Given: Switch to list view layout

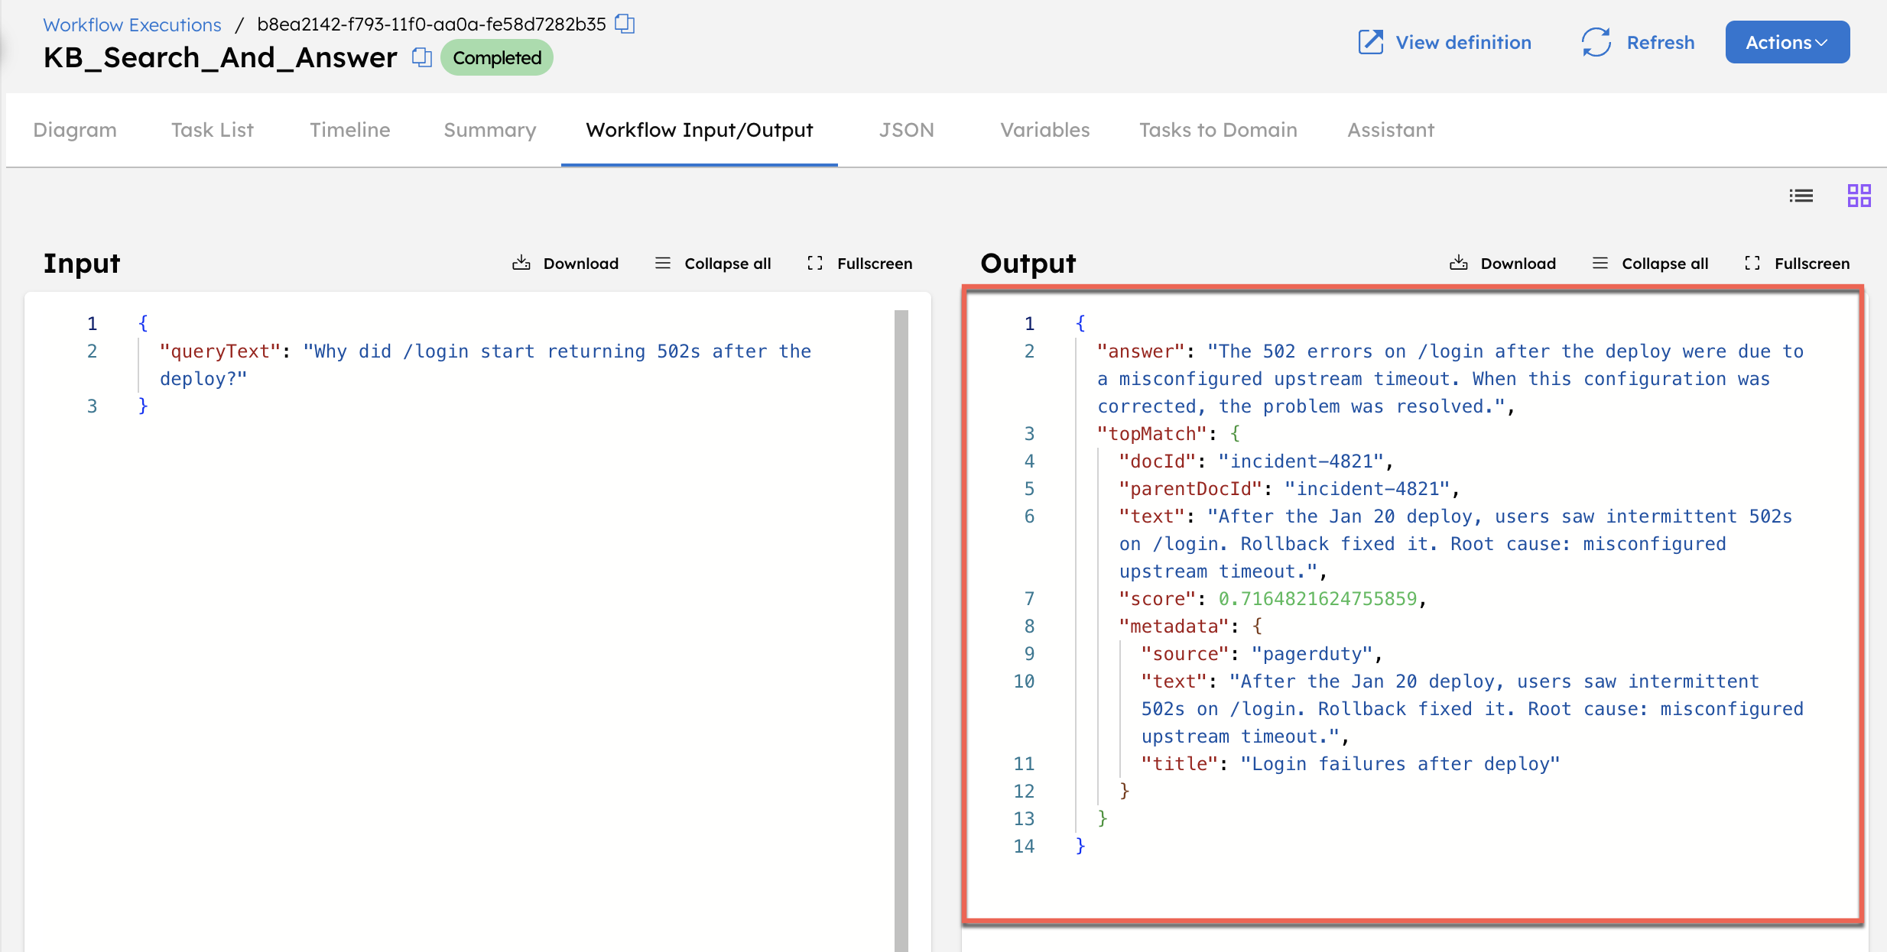Looking at the screenshot, I should [x=1801, y=196].
